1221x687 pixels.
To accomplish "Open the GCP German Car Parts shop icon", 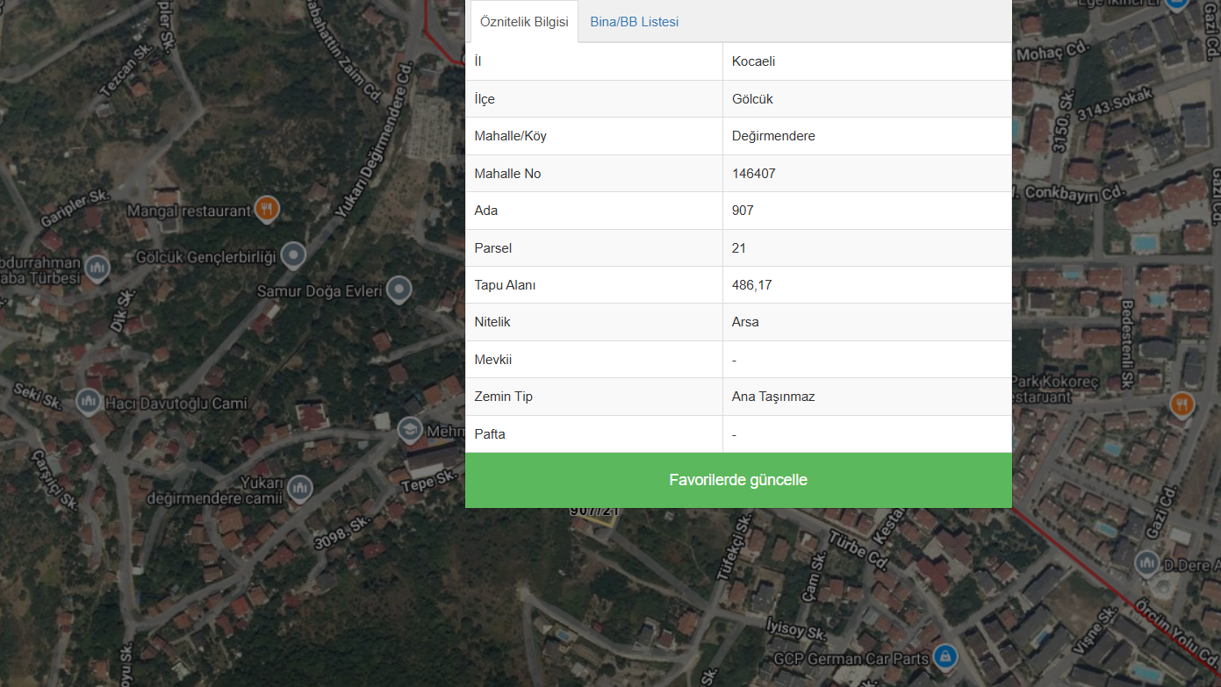I will pos(944,655).
